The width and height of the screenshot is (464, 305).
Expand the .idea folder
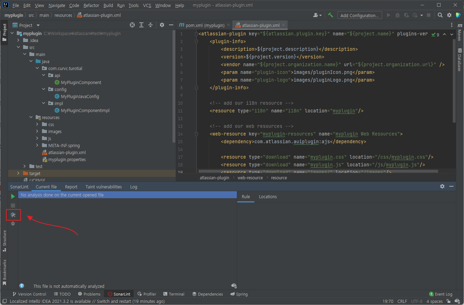pos(19,41)
